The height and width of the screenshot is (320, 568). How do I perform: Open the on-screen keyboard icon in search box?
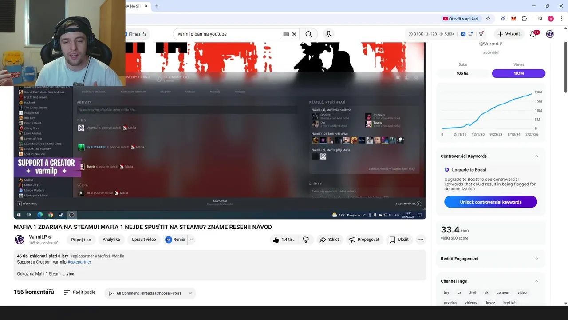click(286, 34)
